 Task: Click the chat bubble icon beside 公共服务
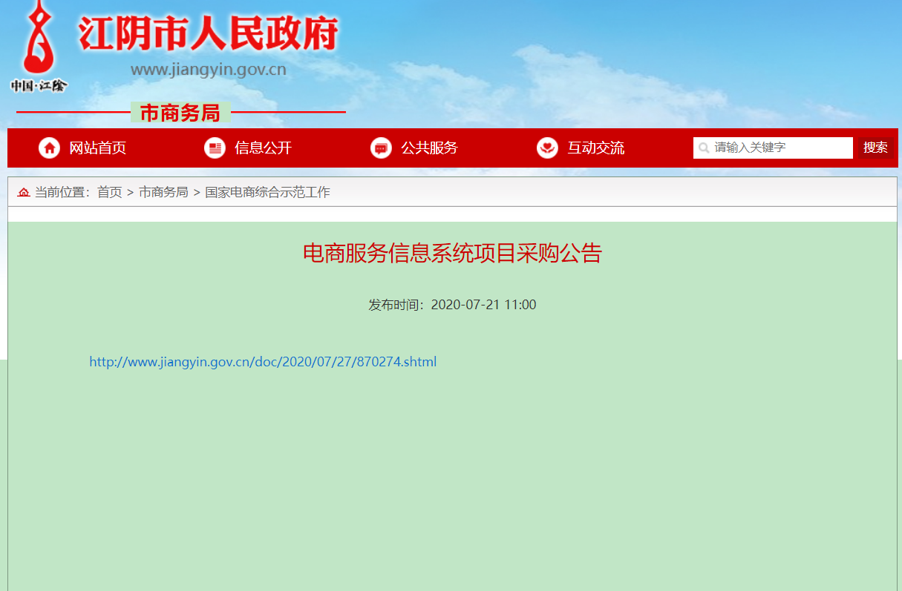381,148
